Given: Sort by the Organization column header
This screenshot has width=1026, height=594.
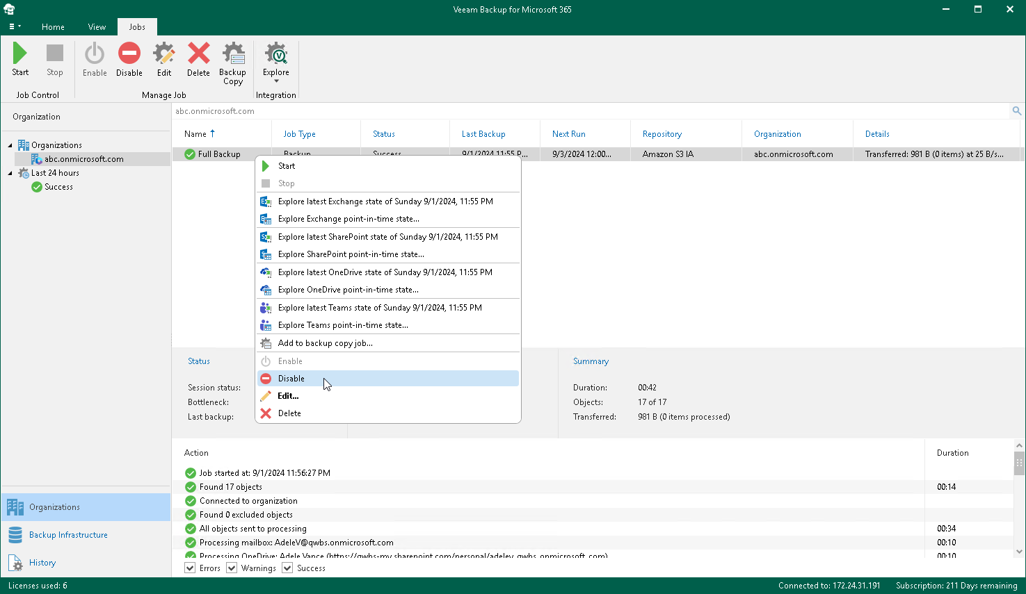Looking at the screenshot, I should pyautogui.click(x=797, y=134).
